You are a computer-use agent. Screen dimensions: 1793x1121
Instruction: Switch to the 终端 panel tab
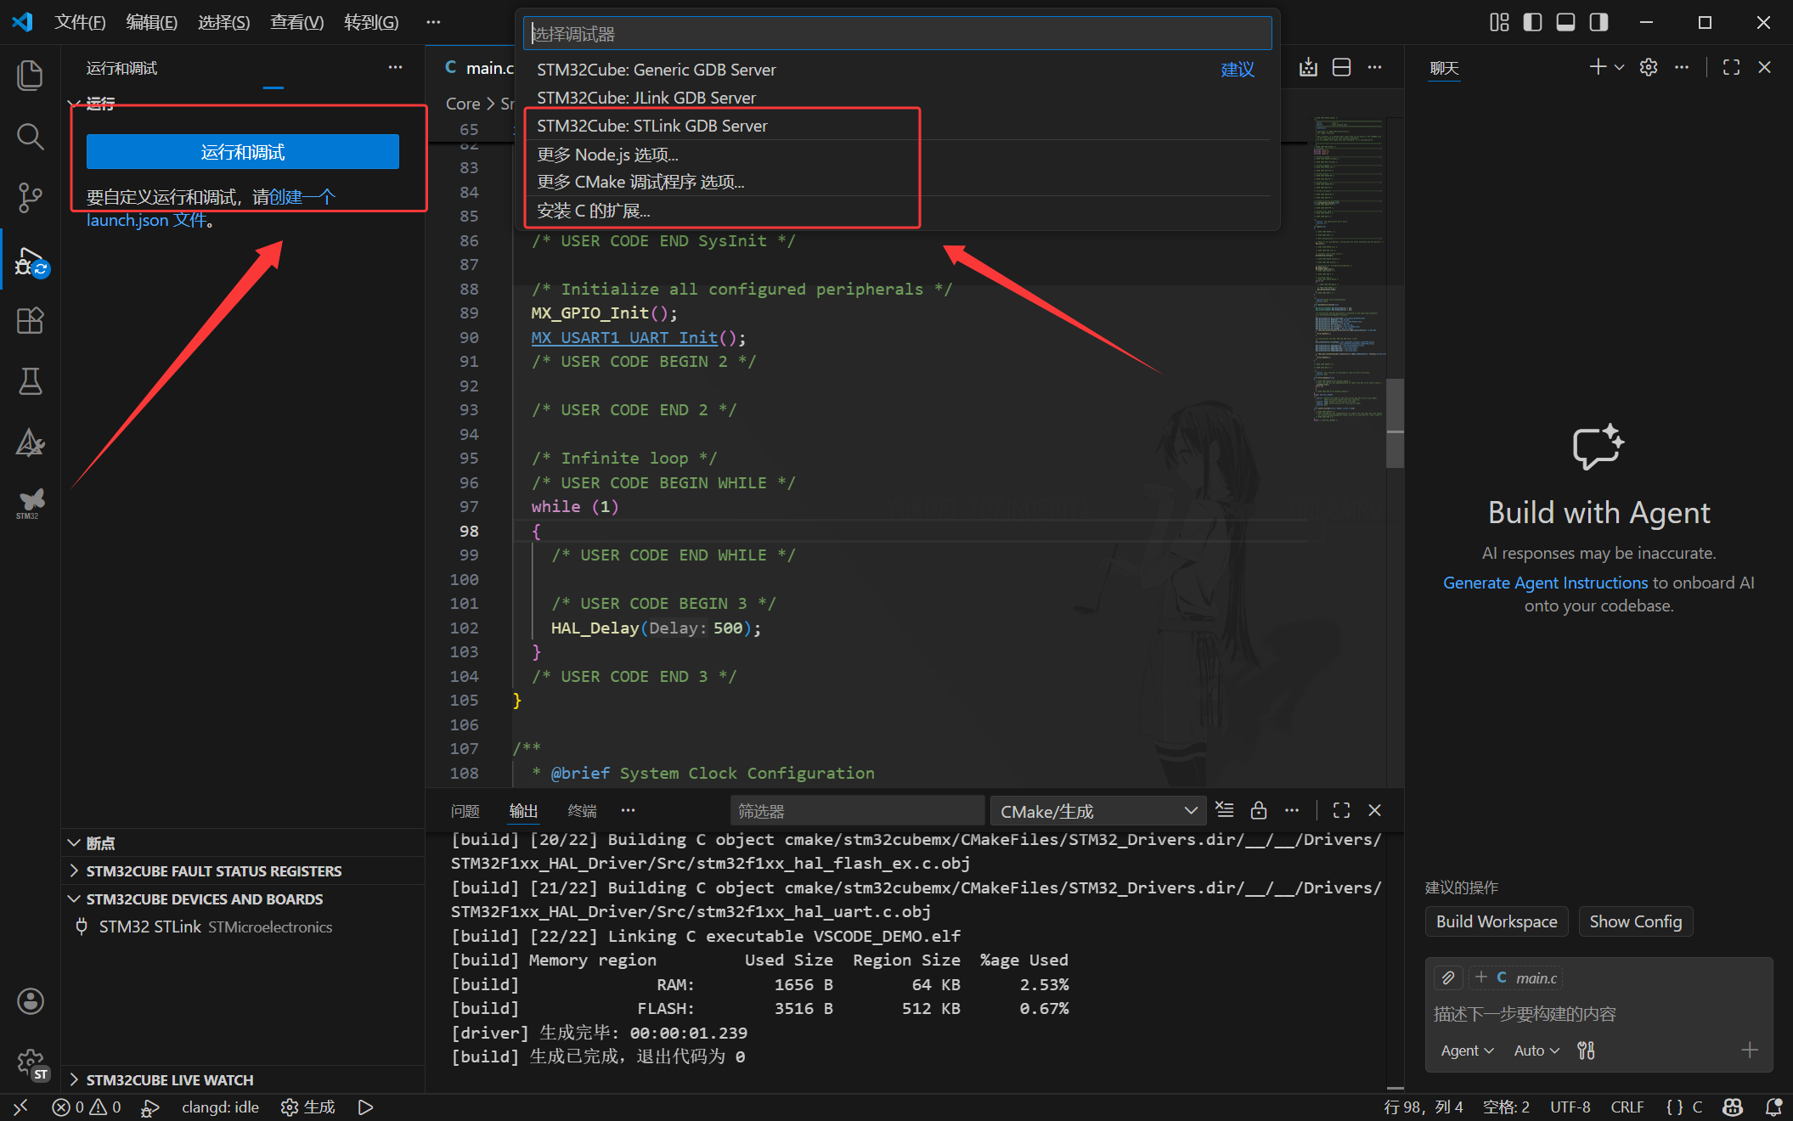[582, 811]
